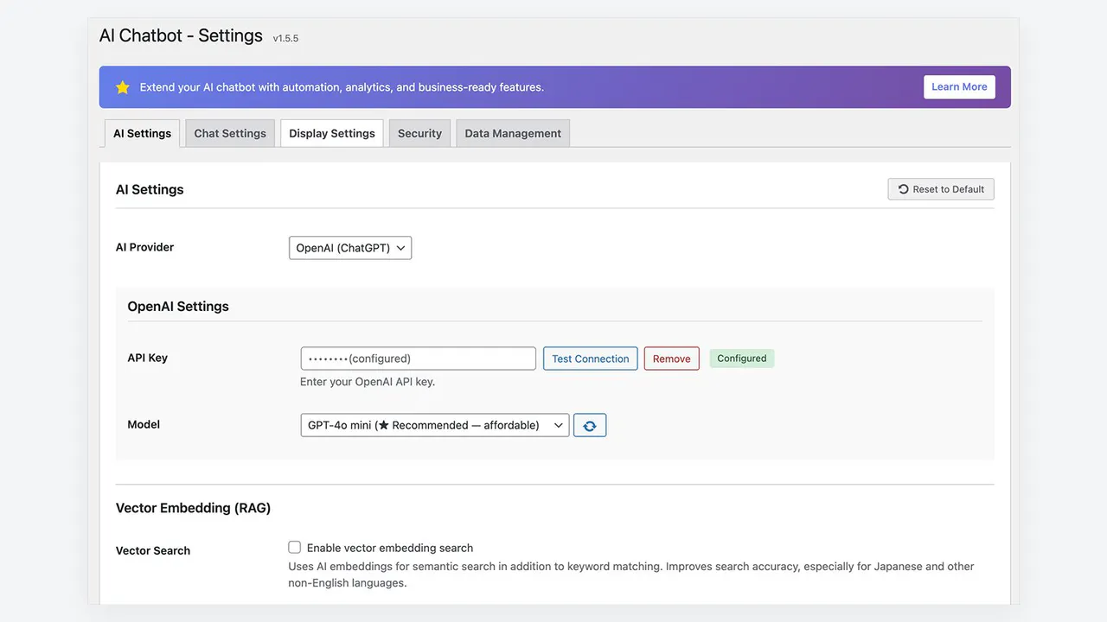The width and height of the screenshot is (1107, 622).
Task: Open the Data Management tab
Action: [513, 133]
